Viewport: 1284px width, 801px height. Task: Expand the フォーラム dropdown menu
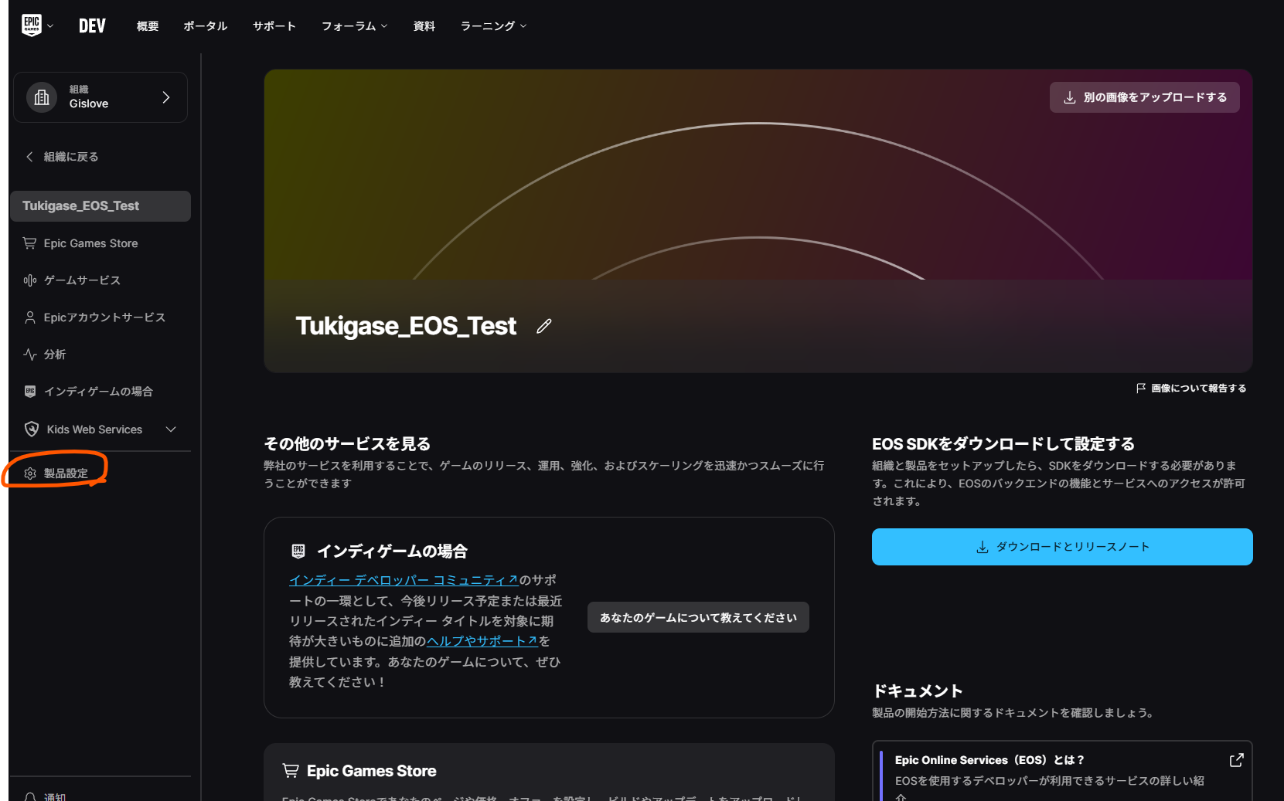tap(355, 26)
